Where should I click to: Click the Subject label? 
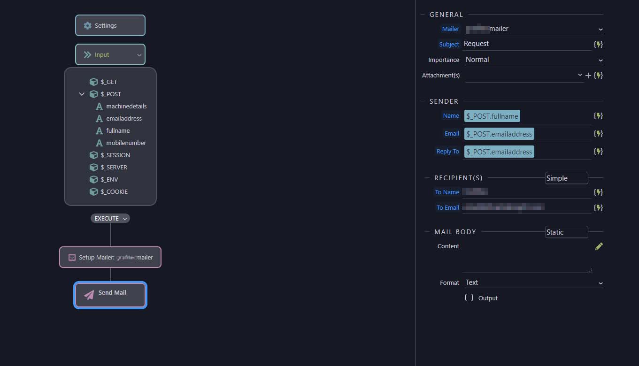449,44
